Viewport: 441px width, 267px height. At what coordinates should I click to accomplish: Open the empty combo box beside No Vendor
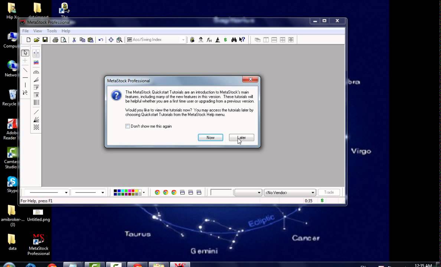point(248,192)
